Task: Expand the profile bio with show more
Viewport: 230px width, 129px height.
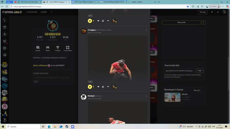Action: click(36, 82)
